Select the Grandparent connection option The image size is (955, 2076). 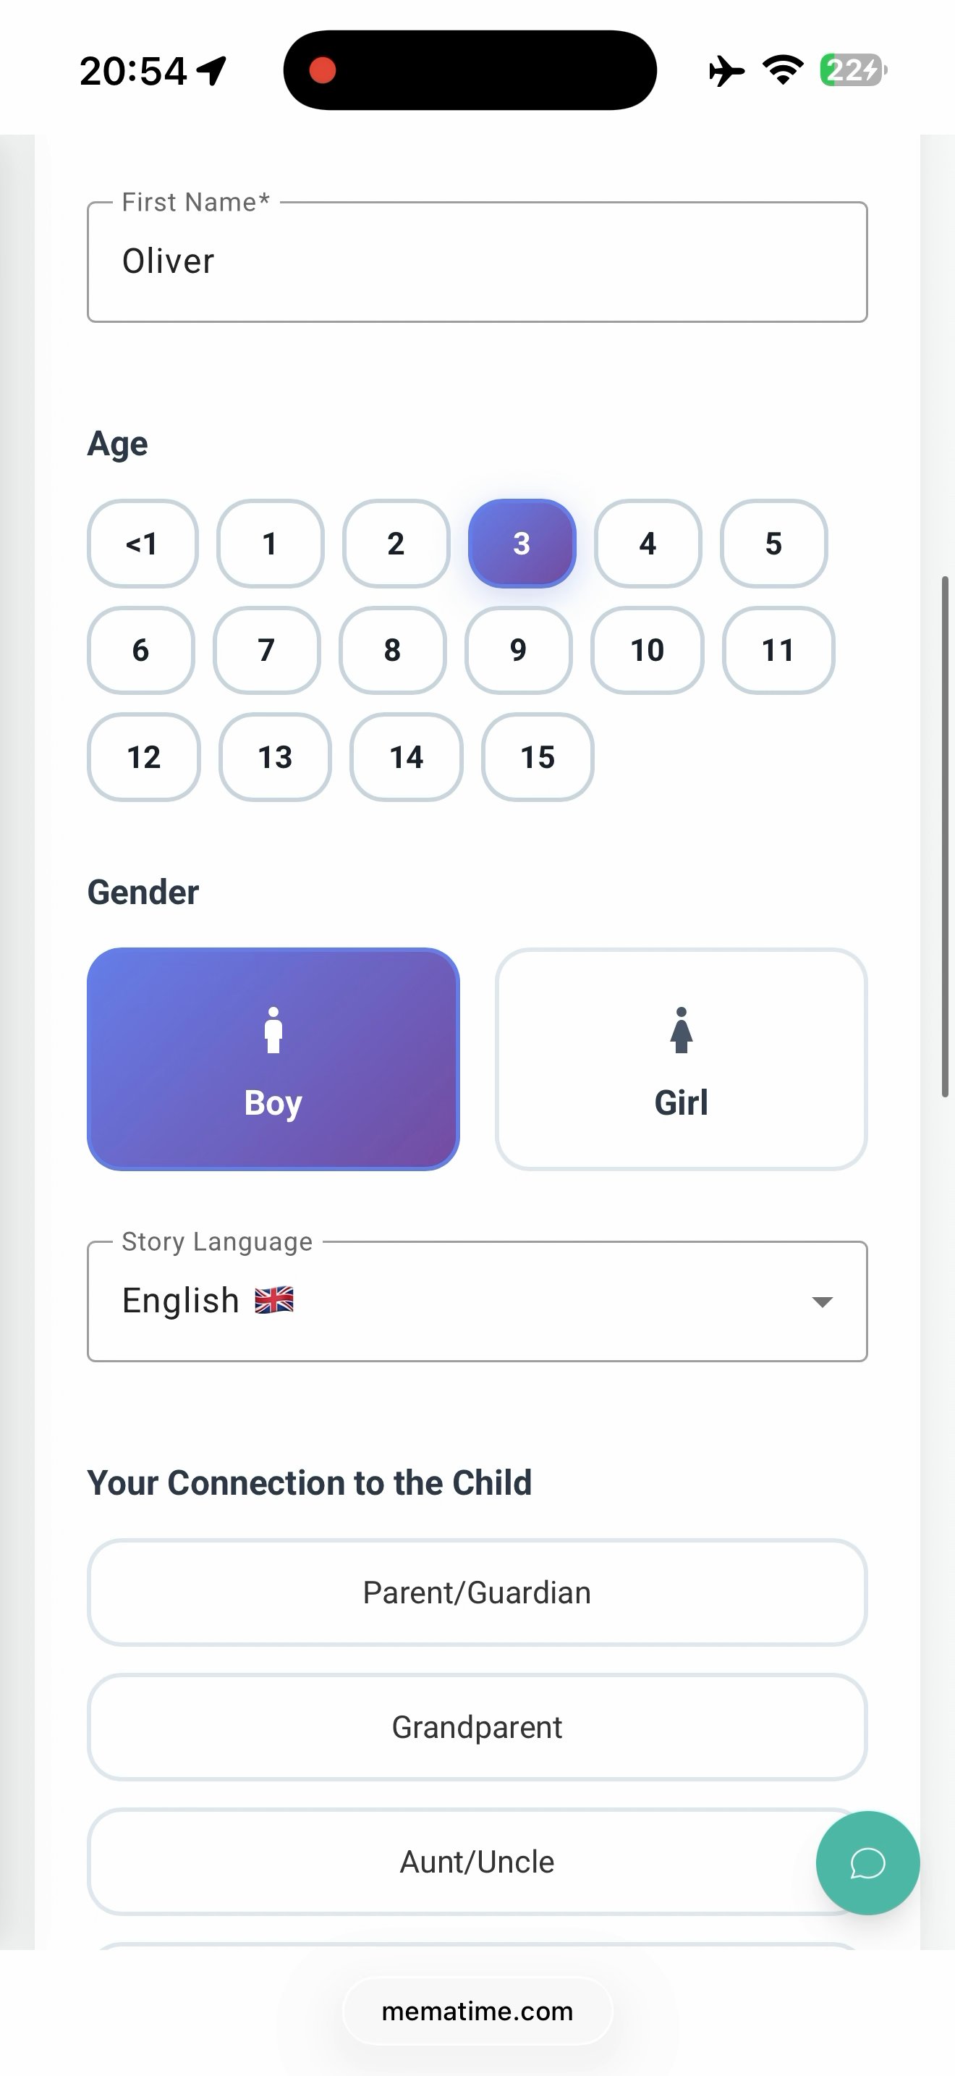click(x=477, y=1727)
